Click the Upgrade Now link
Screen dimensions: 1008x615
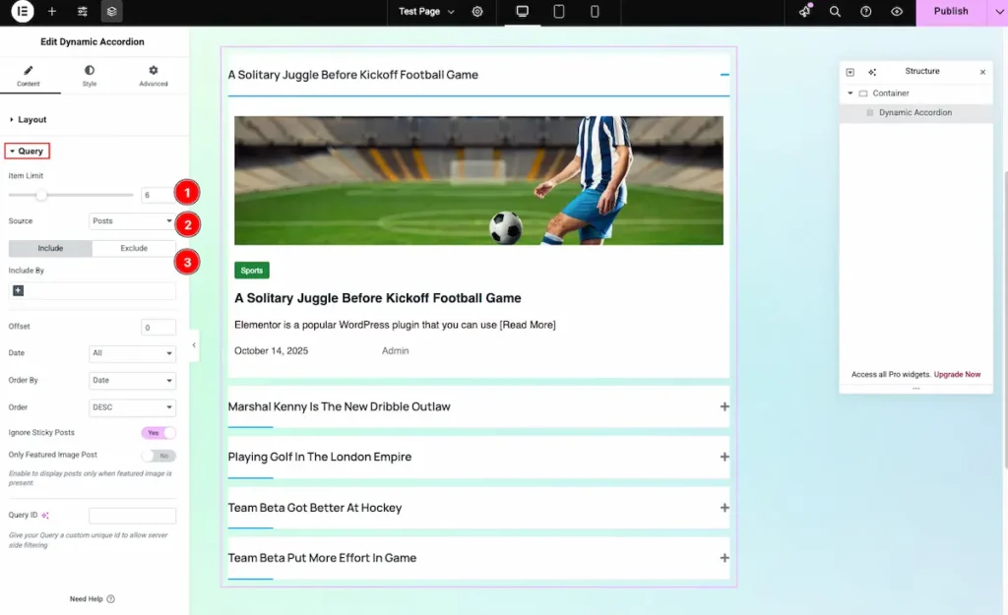coord(957,375)
